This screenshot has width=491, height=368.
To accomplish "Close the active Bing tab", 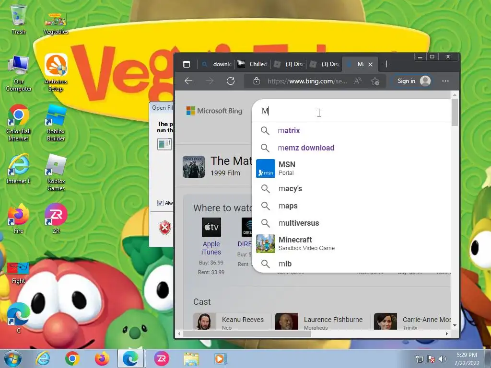I will pyautogui.click(x=371, y=64).
